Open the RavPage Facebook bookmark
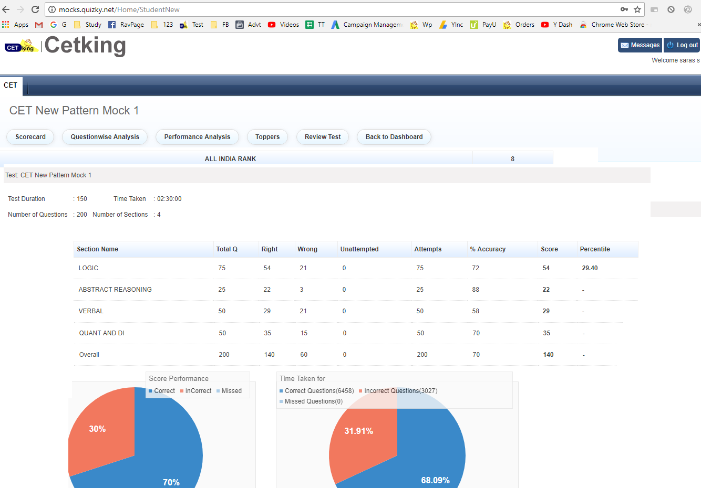The image size is (701, 488). click(126, 25)
